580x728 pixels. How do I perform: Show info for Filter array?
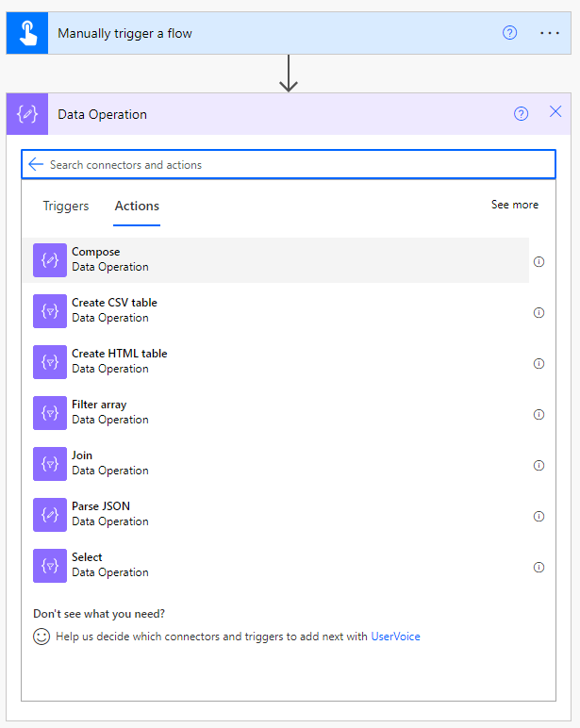[539, 415]
